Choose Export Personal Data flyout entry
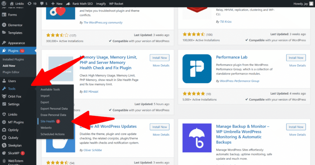315x165 pixels. pyautogui.click(x=54, y=108)
